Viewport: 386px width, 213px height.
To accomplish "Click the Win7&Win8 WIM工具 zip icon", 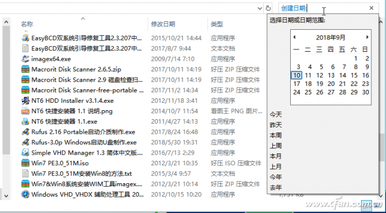I will pos(25,184).
